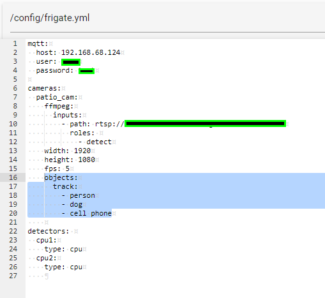Click the 'width: 1920' line
Viewport: 325px width, 298px height.
point(68,151)
